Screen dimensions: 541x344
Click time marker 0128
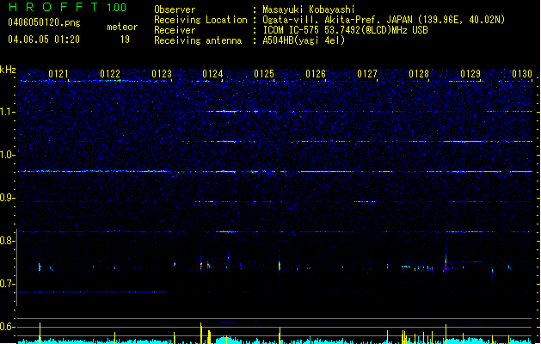419,74
